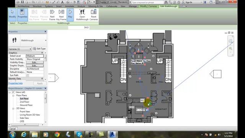This screenshot has height=138, width=245.
Task: Edit Visibility/Graphics overrides
Action: click(x=35, y=62)
